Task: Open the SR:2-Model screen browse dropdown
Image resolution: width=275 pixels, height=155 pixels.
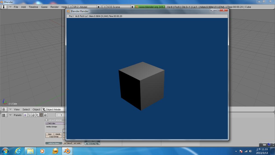Action: tap(71, 7)
